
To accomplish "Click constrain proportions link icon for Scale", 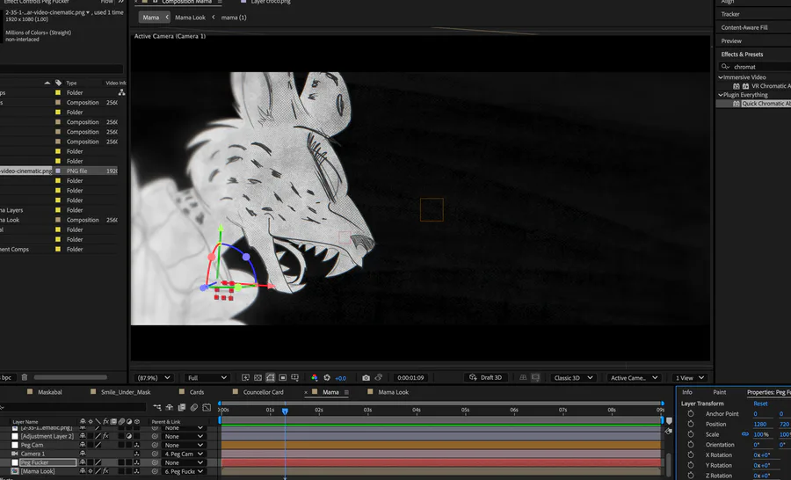I will [x=744, y=434].
